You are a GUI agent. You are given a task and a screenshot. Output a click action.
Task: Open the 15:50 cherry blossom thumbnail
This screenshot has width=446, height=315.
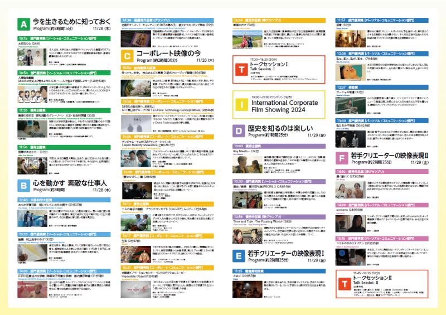[135, 88]
